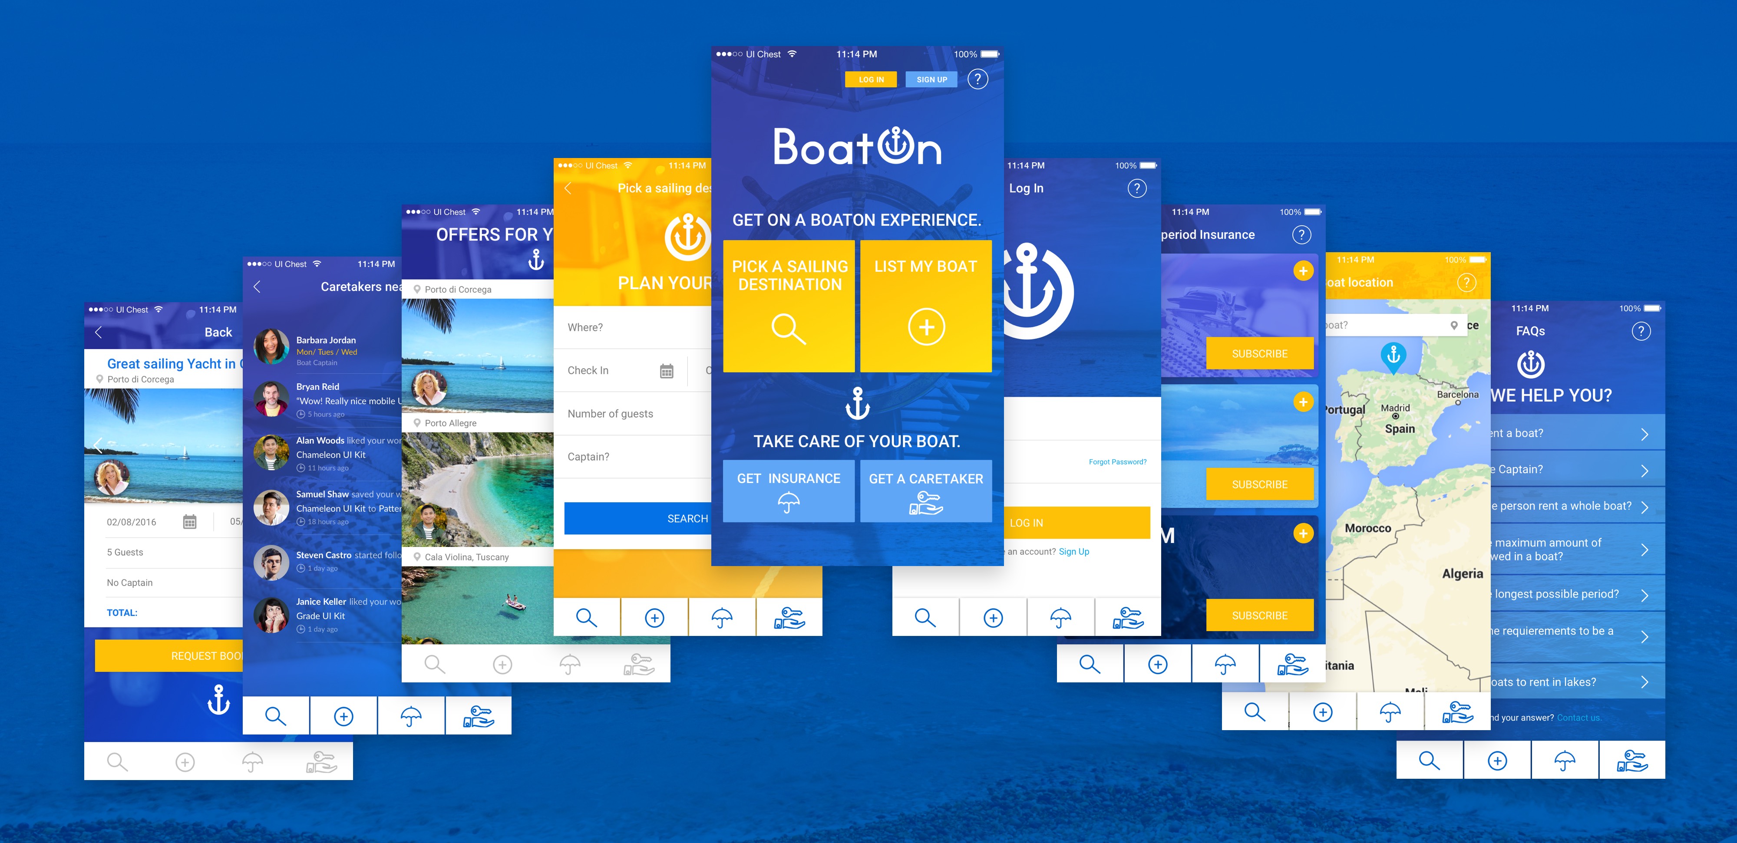This screenshot has width=1737, height=843.
Task: Tap caretaker hand-key tab on plan screen
Action: pos(789,617)
